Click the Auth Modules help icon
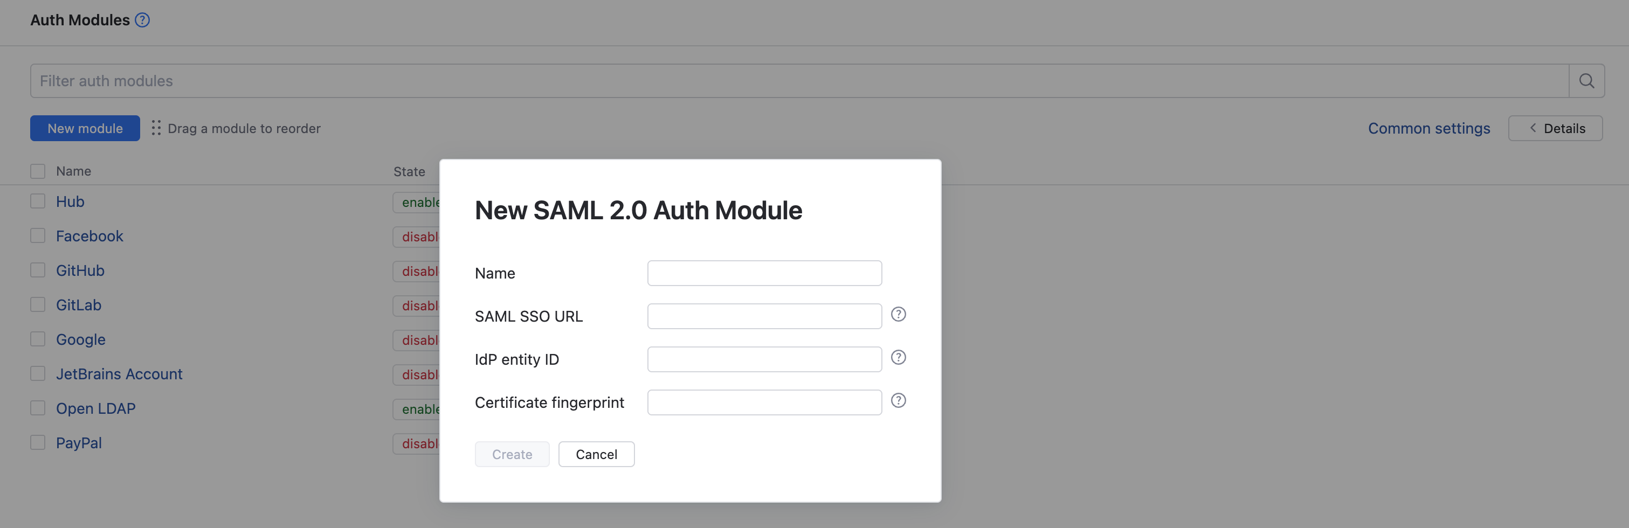Screen dimensions: 1629x528 (x=142, y=20)
